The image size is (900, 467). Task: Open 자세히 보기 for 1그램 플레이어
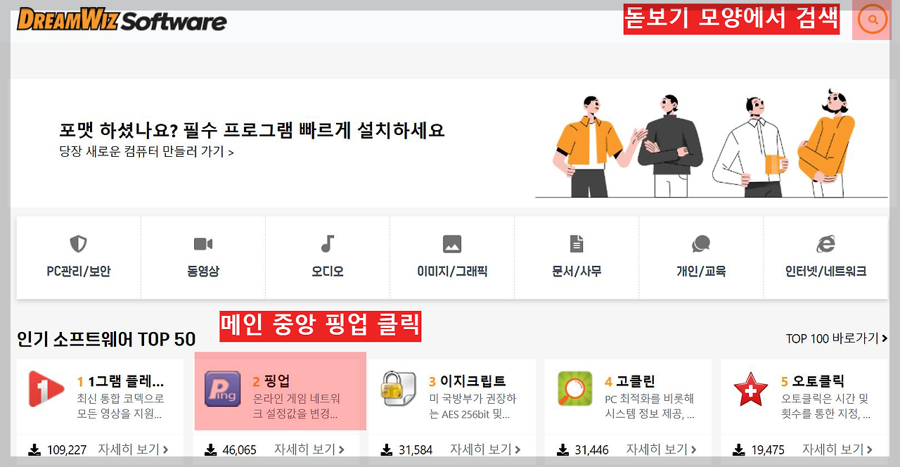click(133, 449)
